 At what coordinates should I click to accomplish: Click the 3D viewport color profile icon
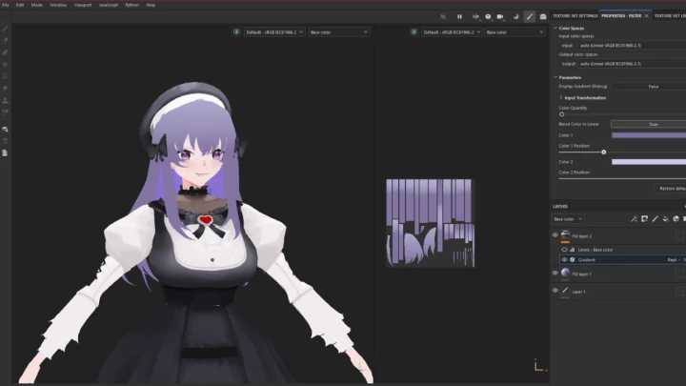tap(236, 32)
